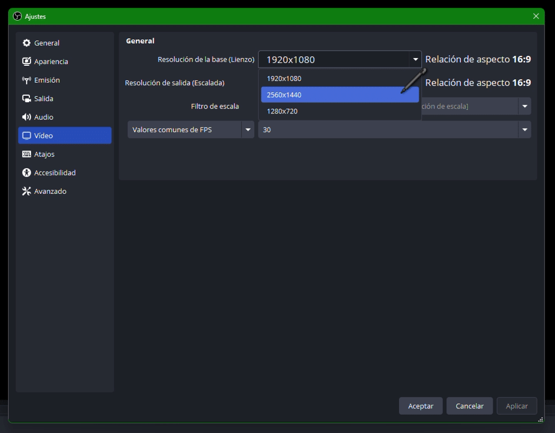
Task: Click the Apariencia monitor icon
Action: tap(26, 62)
